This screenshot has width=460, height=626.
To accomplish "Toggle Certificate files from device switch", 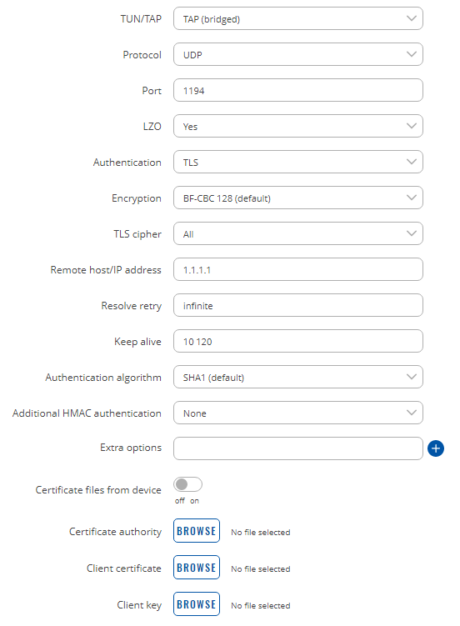I will coord(187,484).
